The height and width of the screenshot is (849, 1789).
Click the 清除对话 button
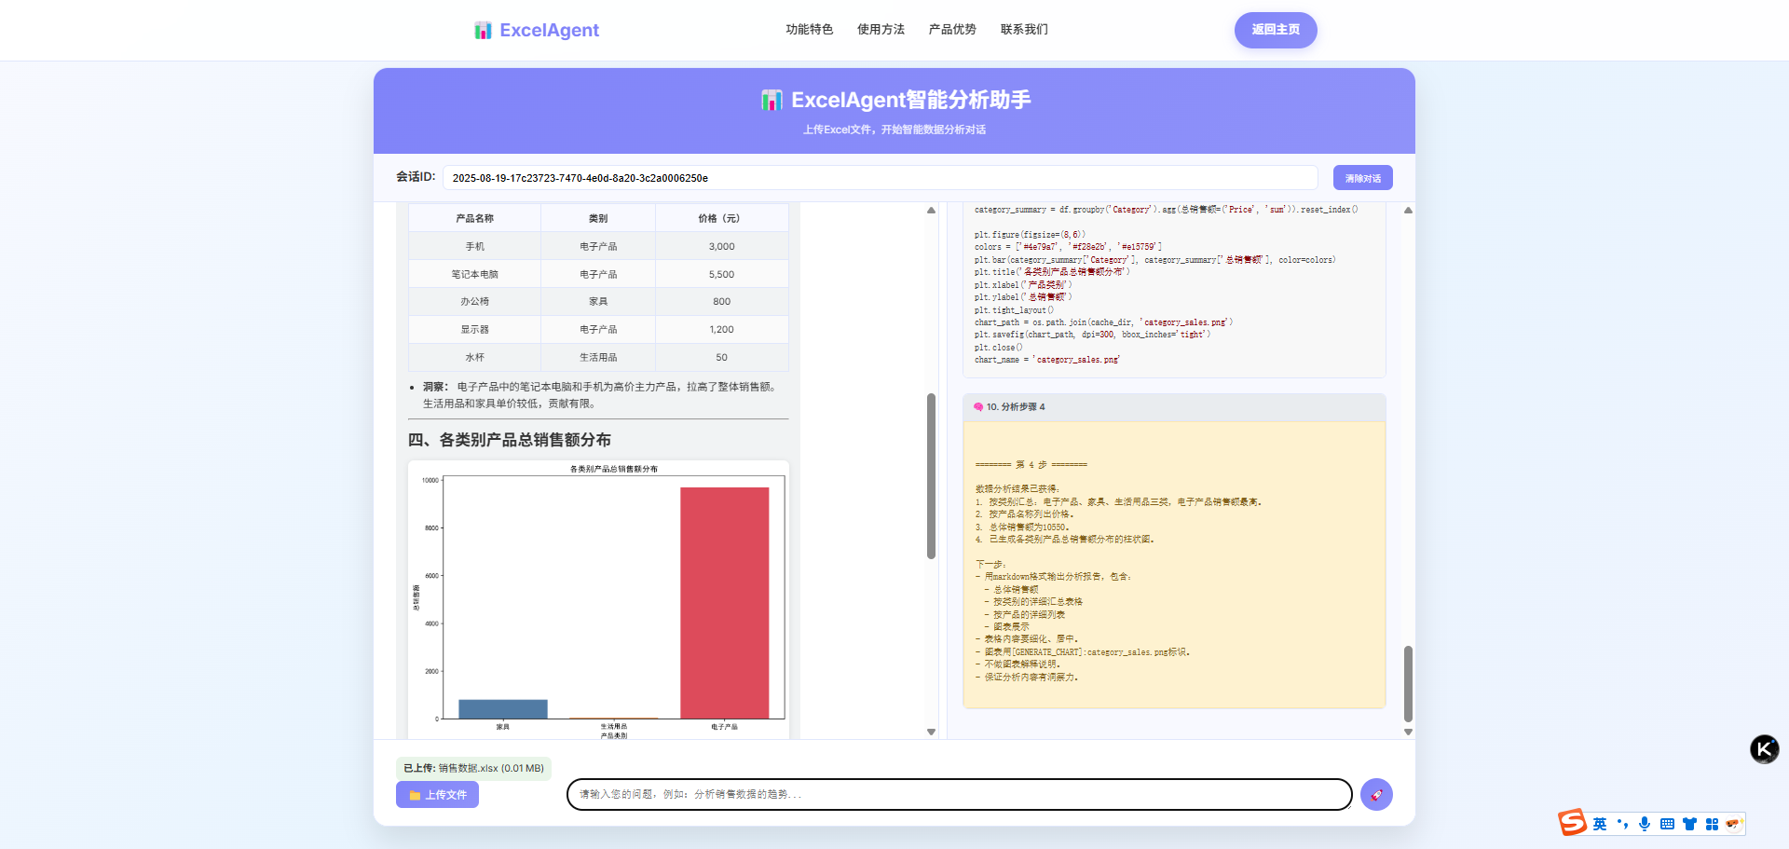tap(1363, 178)
